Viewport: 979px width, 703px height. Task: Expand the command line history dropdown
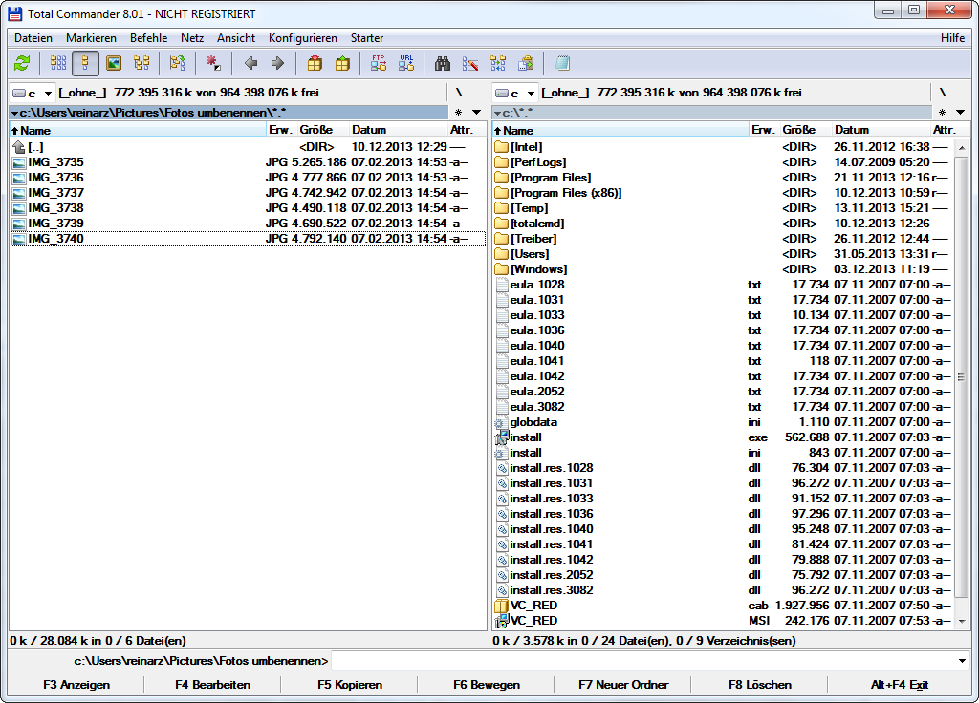(x=961, y=661)
